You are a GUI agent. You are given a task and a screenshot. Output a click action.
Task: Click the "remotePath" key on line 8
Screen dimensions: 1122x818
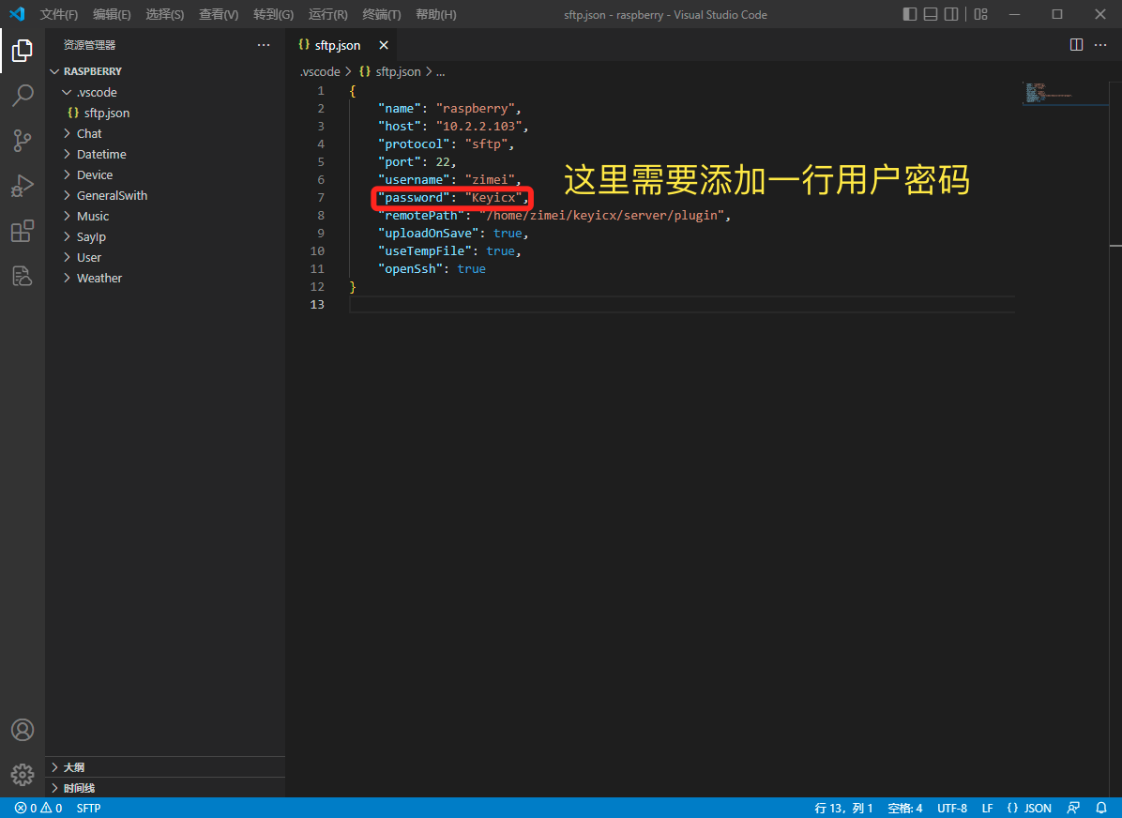[420, 216]
